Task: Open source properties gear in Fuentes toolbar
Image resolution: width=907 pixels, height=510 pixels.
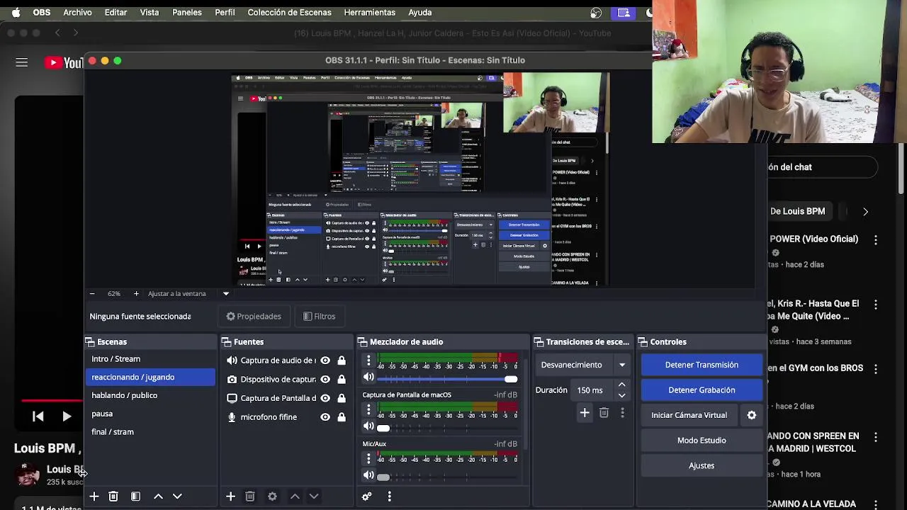Action: coord(272,497)
